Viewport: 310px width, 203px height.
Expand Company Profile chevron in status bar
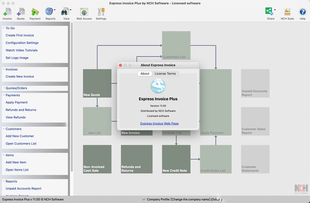[144, 200]
